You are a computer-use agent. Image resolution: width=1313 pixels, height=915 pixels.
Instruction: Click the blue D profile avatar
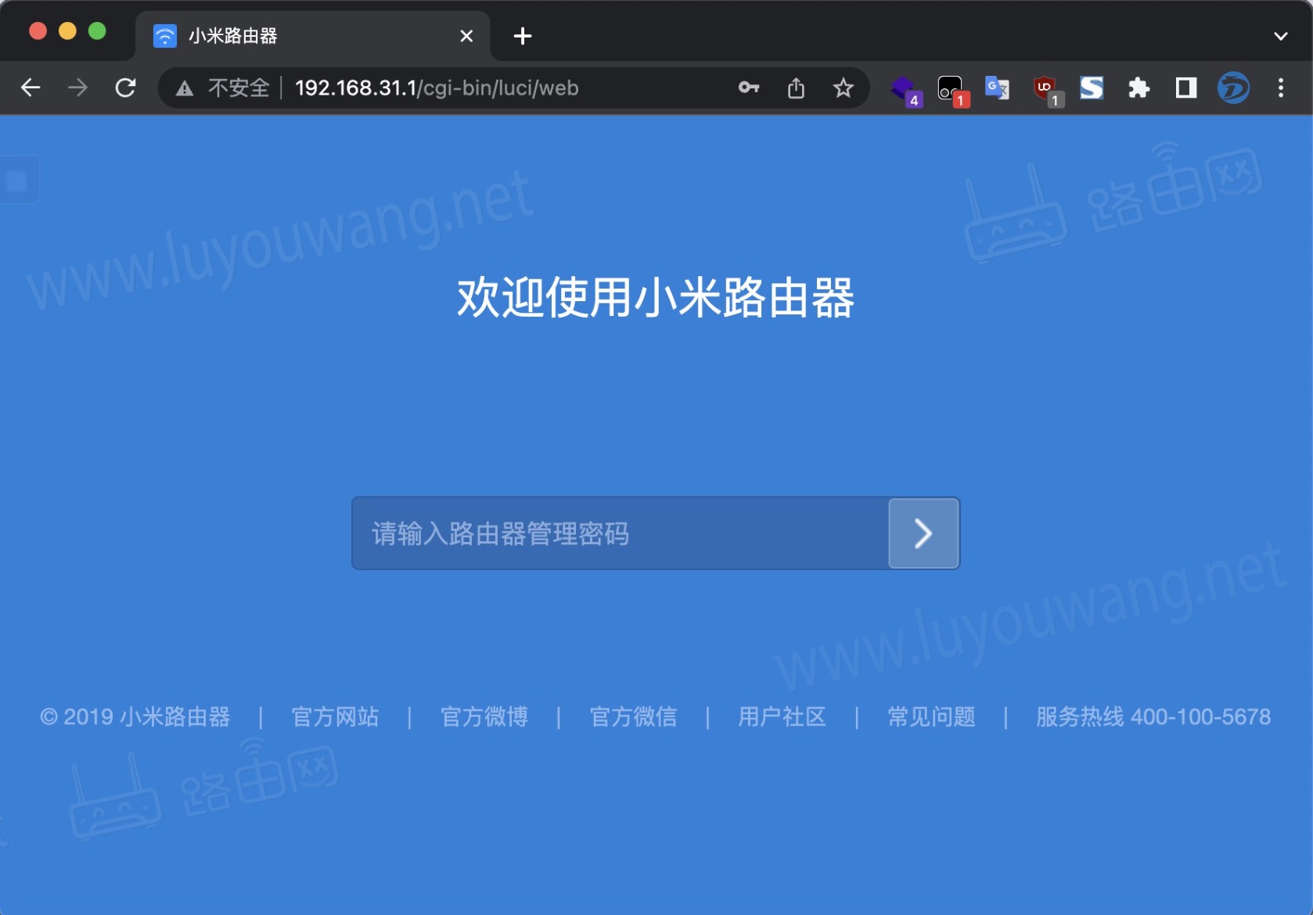click(1233, 88)
